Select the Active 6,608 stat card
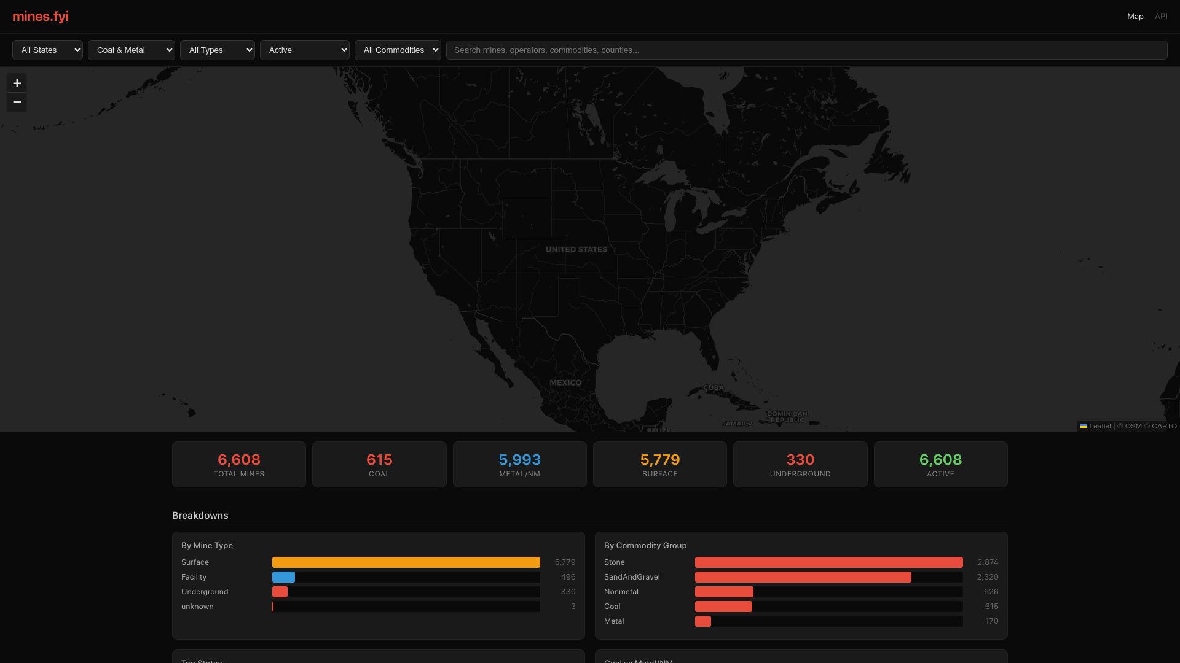The image size is (1180, 663). pyautogui.click(x=941, y=465)
